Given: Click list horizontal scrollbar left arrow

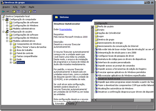Looking at the screenshot, I should 95,100.
